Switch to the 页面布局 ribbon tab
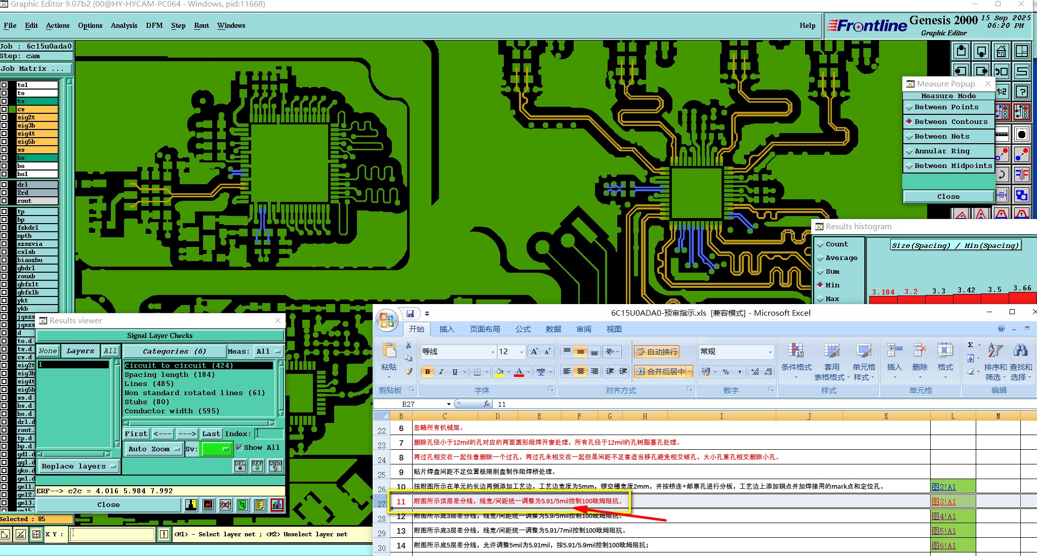1037x556 pixels. (485, 329)
